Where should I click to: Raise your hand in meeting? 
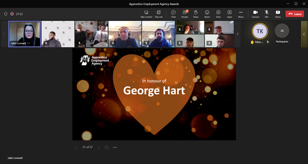196,14
